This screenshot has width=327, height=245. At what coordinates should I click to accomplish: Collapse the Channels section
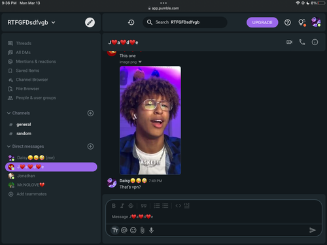coord(9,113)
